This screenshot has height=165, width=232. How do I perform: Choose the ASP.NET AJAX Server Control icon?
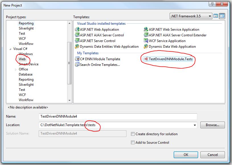pos(77,35)
